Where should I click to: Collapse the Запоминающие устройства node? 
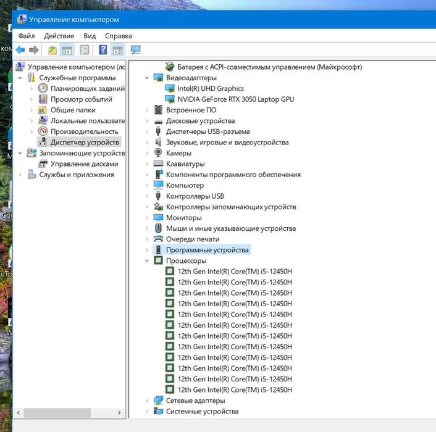click(x=20, y=153)
